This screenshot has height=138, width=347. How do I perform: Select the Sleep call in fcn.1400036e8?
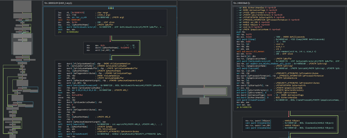[x=280, y=39]
